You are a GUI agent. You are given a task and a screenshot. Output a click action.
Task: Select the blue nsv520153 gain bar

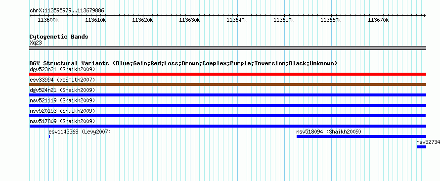(227, 116)
